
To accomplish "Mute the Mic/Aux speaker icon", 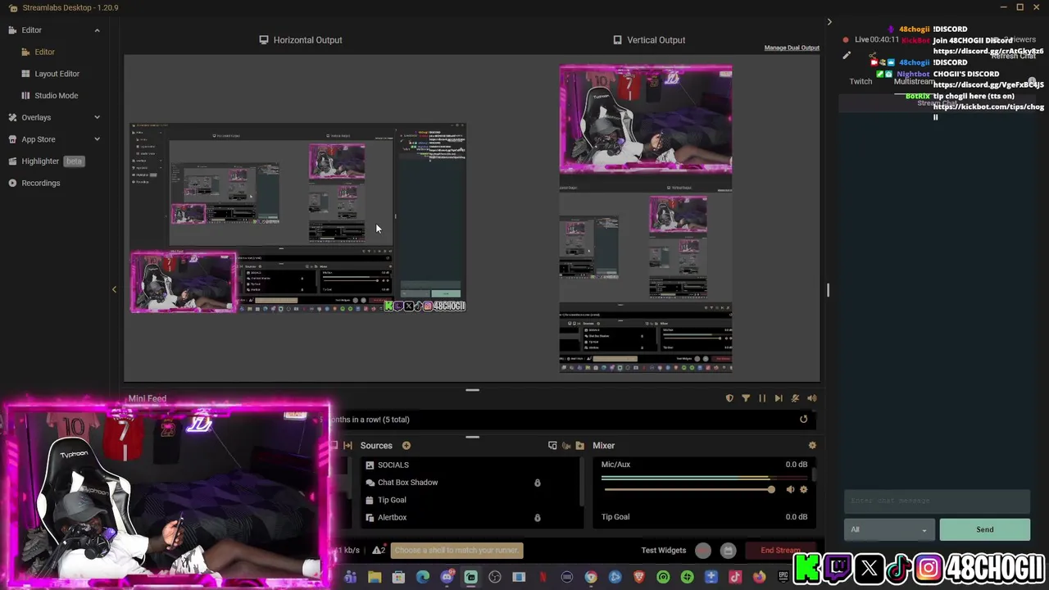I will coord(790,490).
